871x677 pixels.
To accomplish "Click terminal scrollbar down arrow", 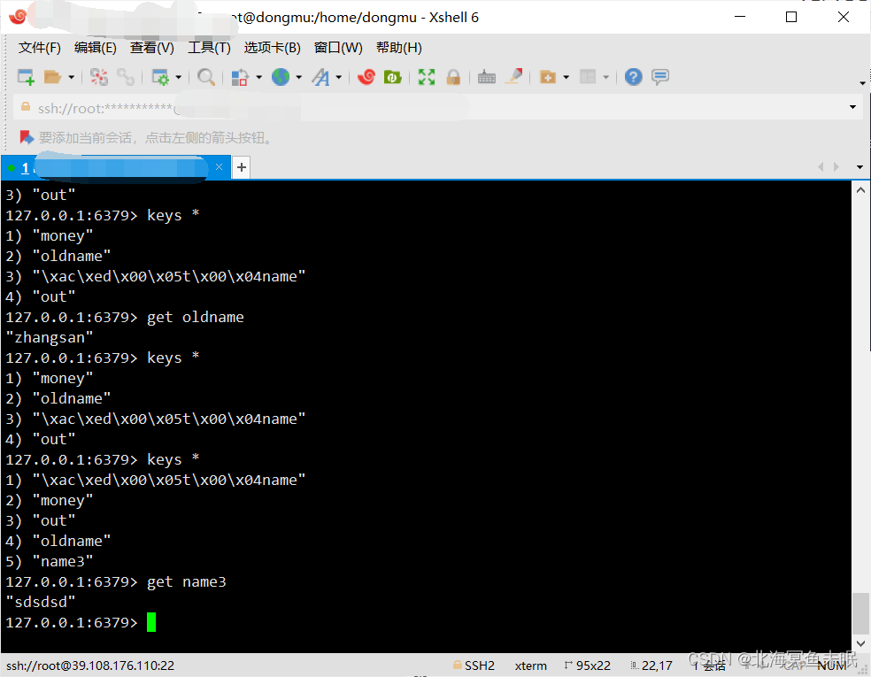I will click(860, 643).
